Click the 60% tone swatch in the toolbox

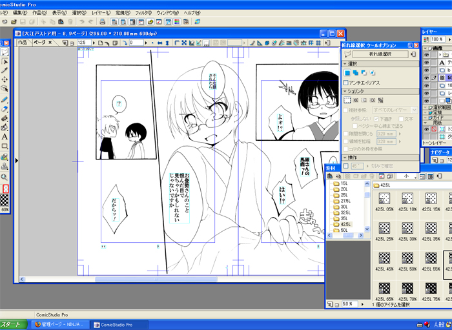5,200
